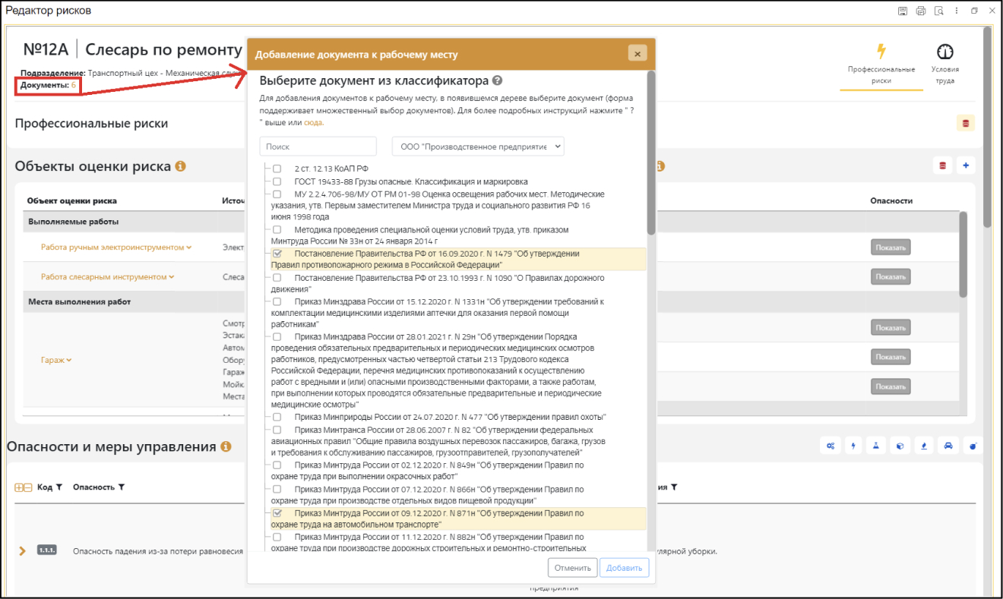Check 'ГОСТ 19433-88 Грузы опасные' document
This screenshot has height=599, width=1003.
tap(277, 182)
